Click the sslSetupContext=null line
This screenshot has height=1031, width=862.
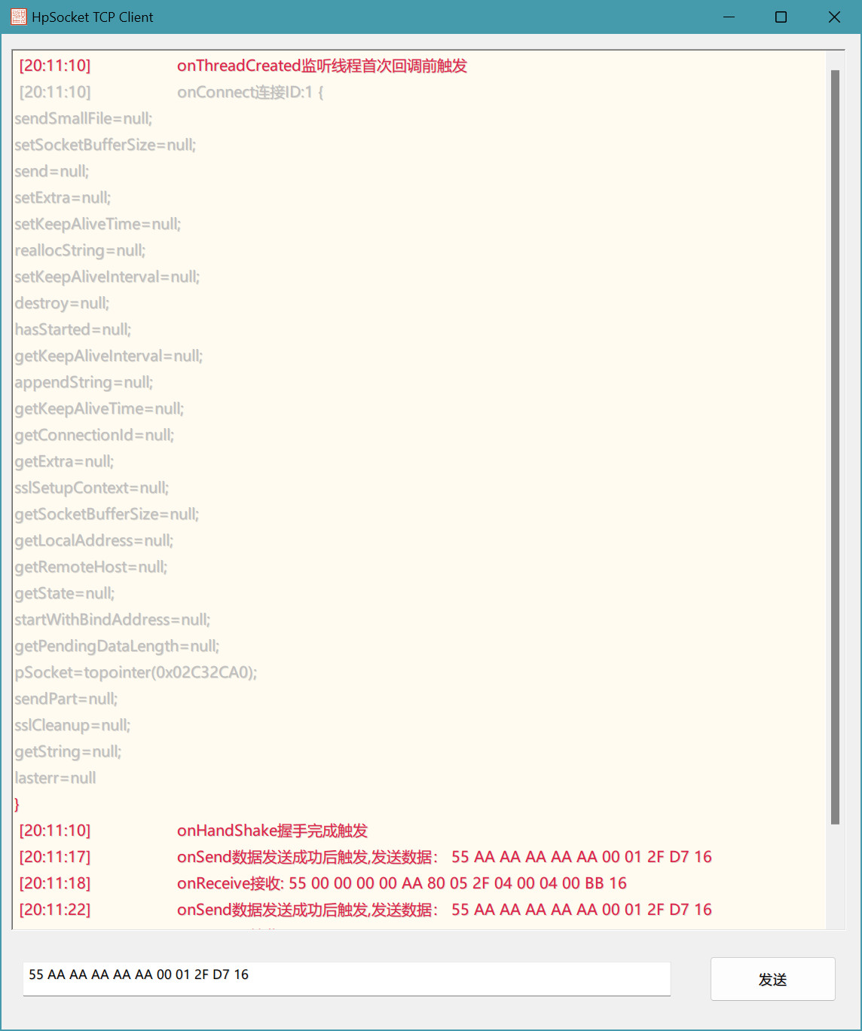[91, 488]
